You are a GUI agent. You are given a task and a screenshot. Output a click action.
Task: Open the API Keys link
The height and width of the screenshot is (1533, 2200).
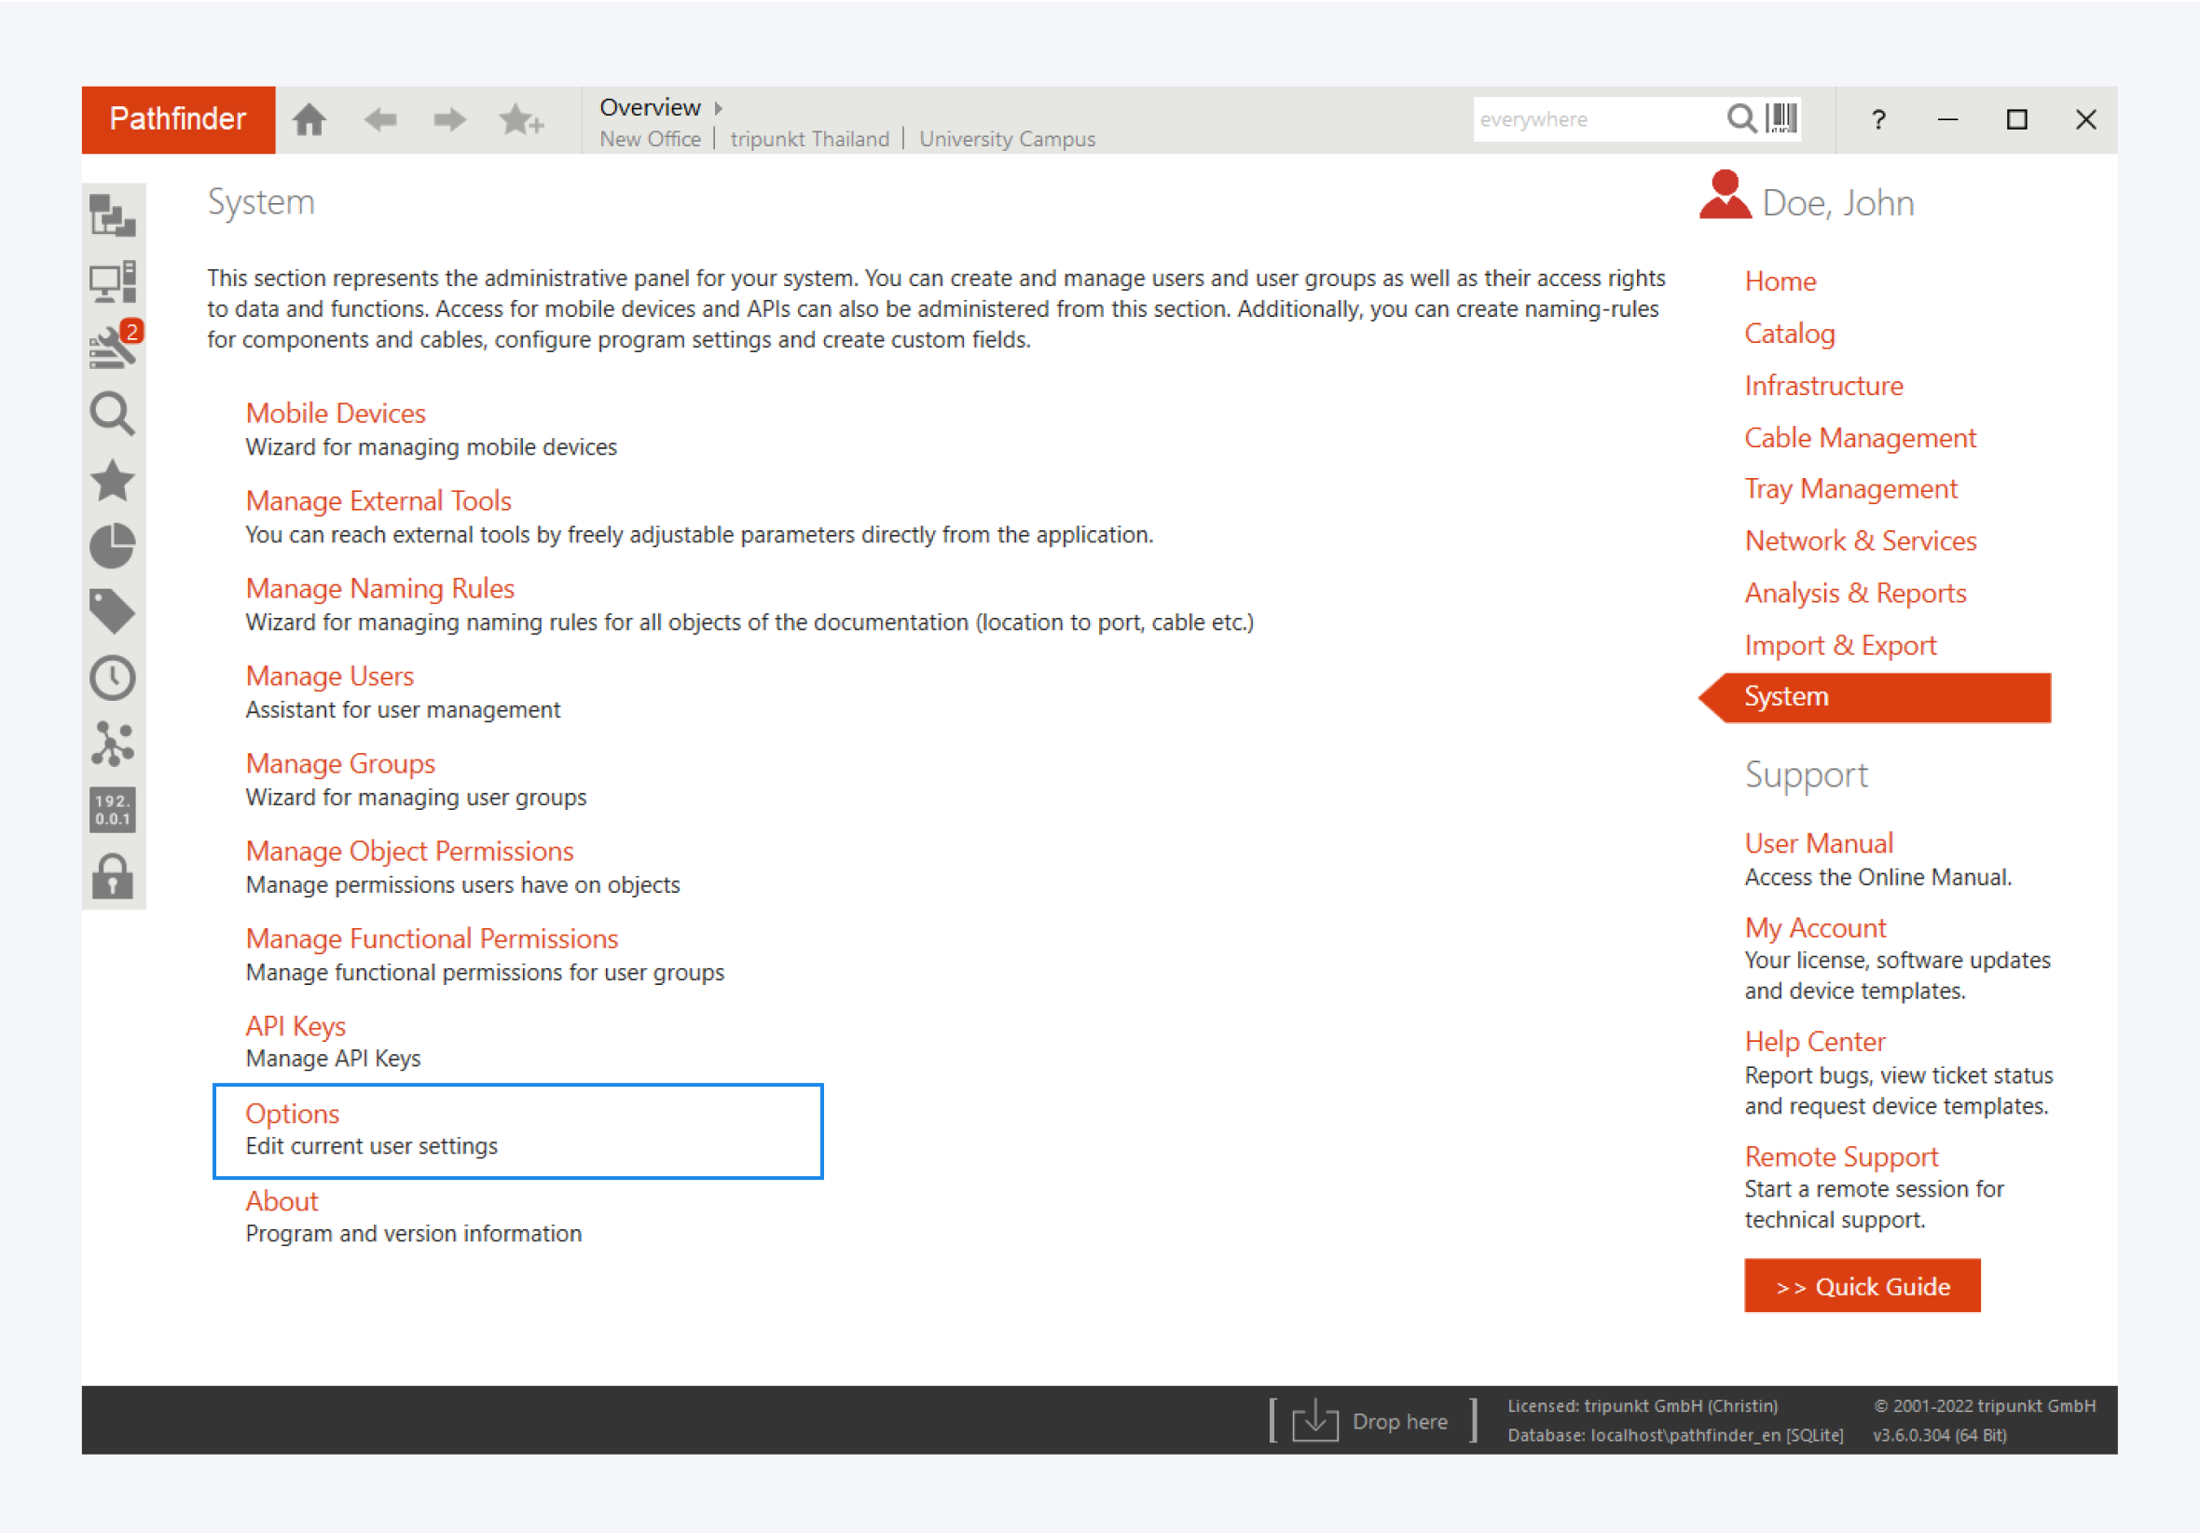pos(296,1026)
